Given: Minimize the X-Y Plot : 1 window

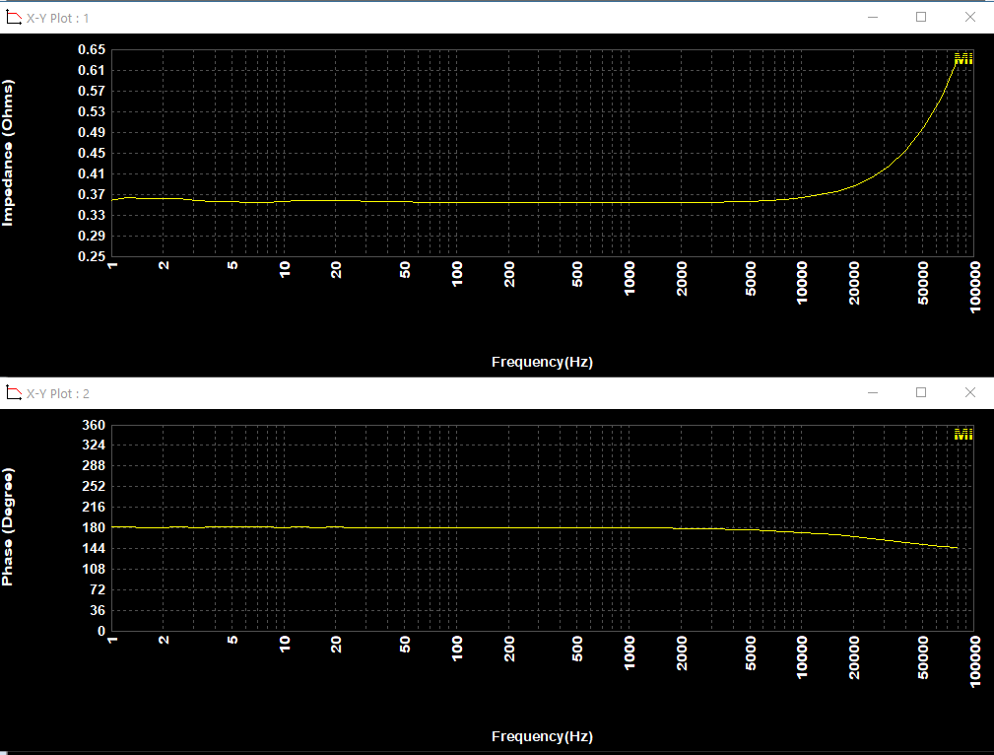Looking at the screenshot, I should (x=872, y=17).
